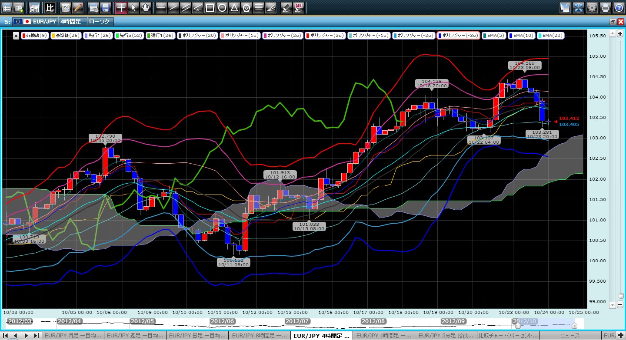Toggle ボリンジャー(2σ) indicator legend
This screenshot has height=340, width=626.
283,36
